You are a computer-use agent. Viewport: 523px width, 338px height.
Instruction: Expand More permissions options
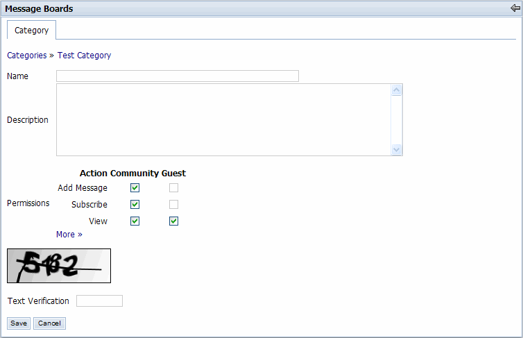click(69, 235)
